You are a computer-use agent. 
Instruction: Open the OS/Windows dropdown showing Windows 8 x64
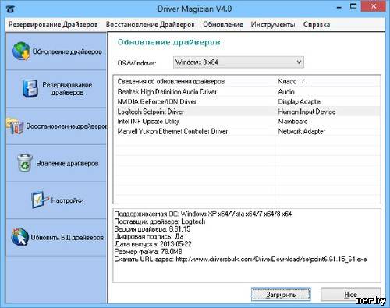point(239,62)
